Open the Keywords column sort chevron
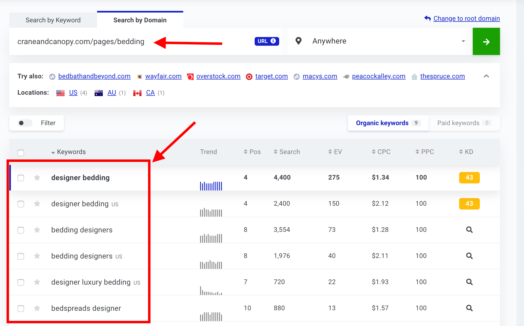This screenshot has height=326, width=524. tap(53, 152)
